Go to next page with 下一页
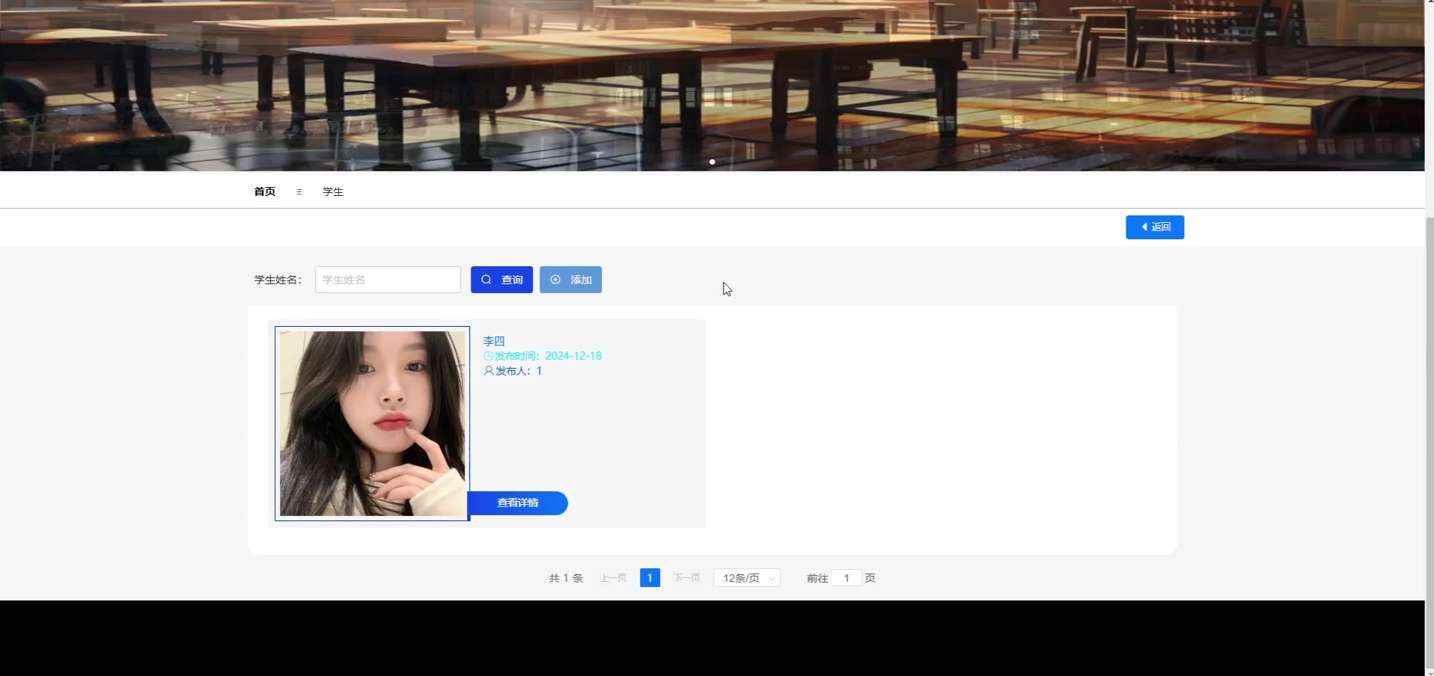Screen dimensions: 1434x676 (686, 578)
